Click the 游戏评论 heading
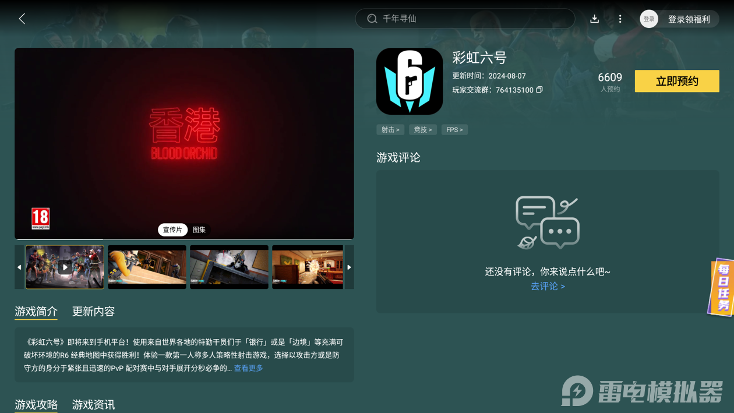This screenshot has height=413, width=734. (x=398, y=157)
